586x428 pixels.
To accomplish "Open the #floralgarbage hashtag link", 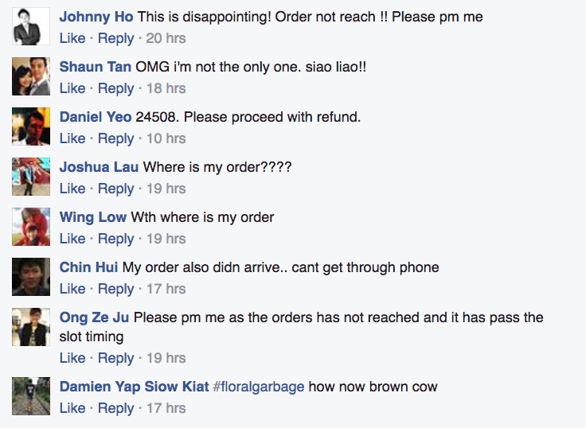I will tap(259, 387).
